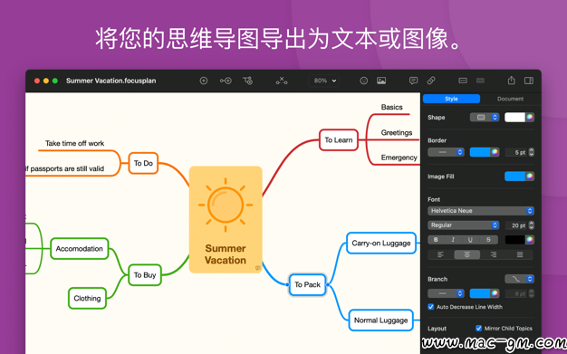This screenshot has height=354, width=567.
Task: Select the To Pack topic
Action: (x=307, y=284)
